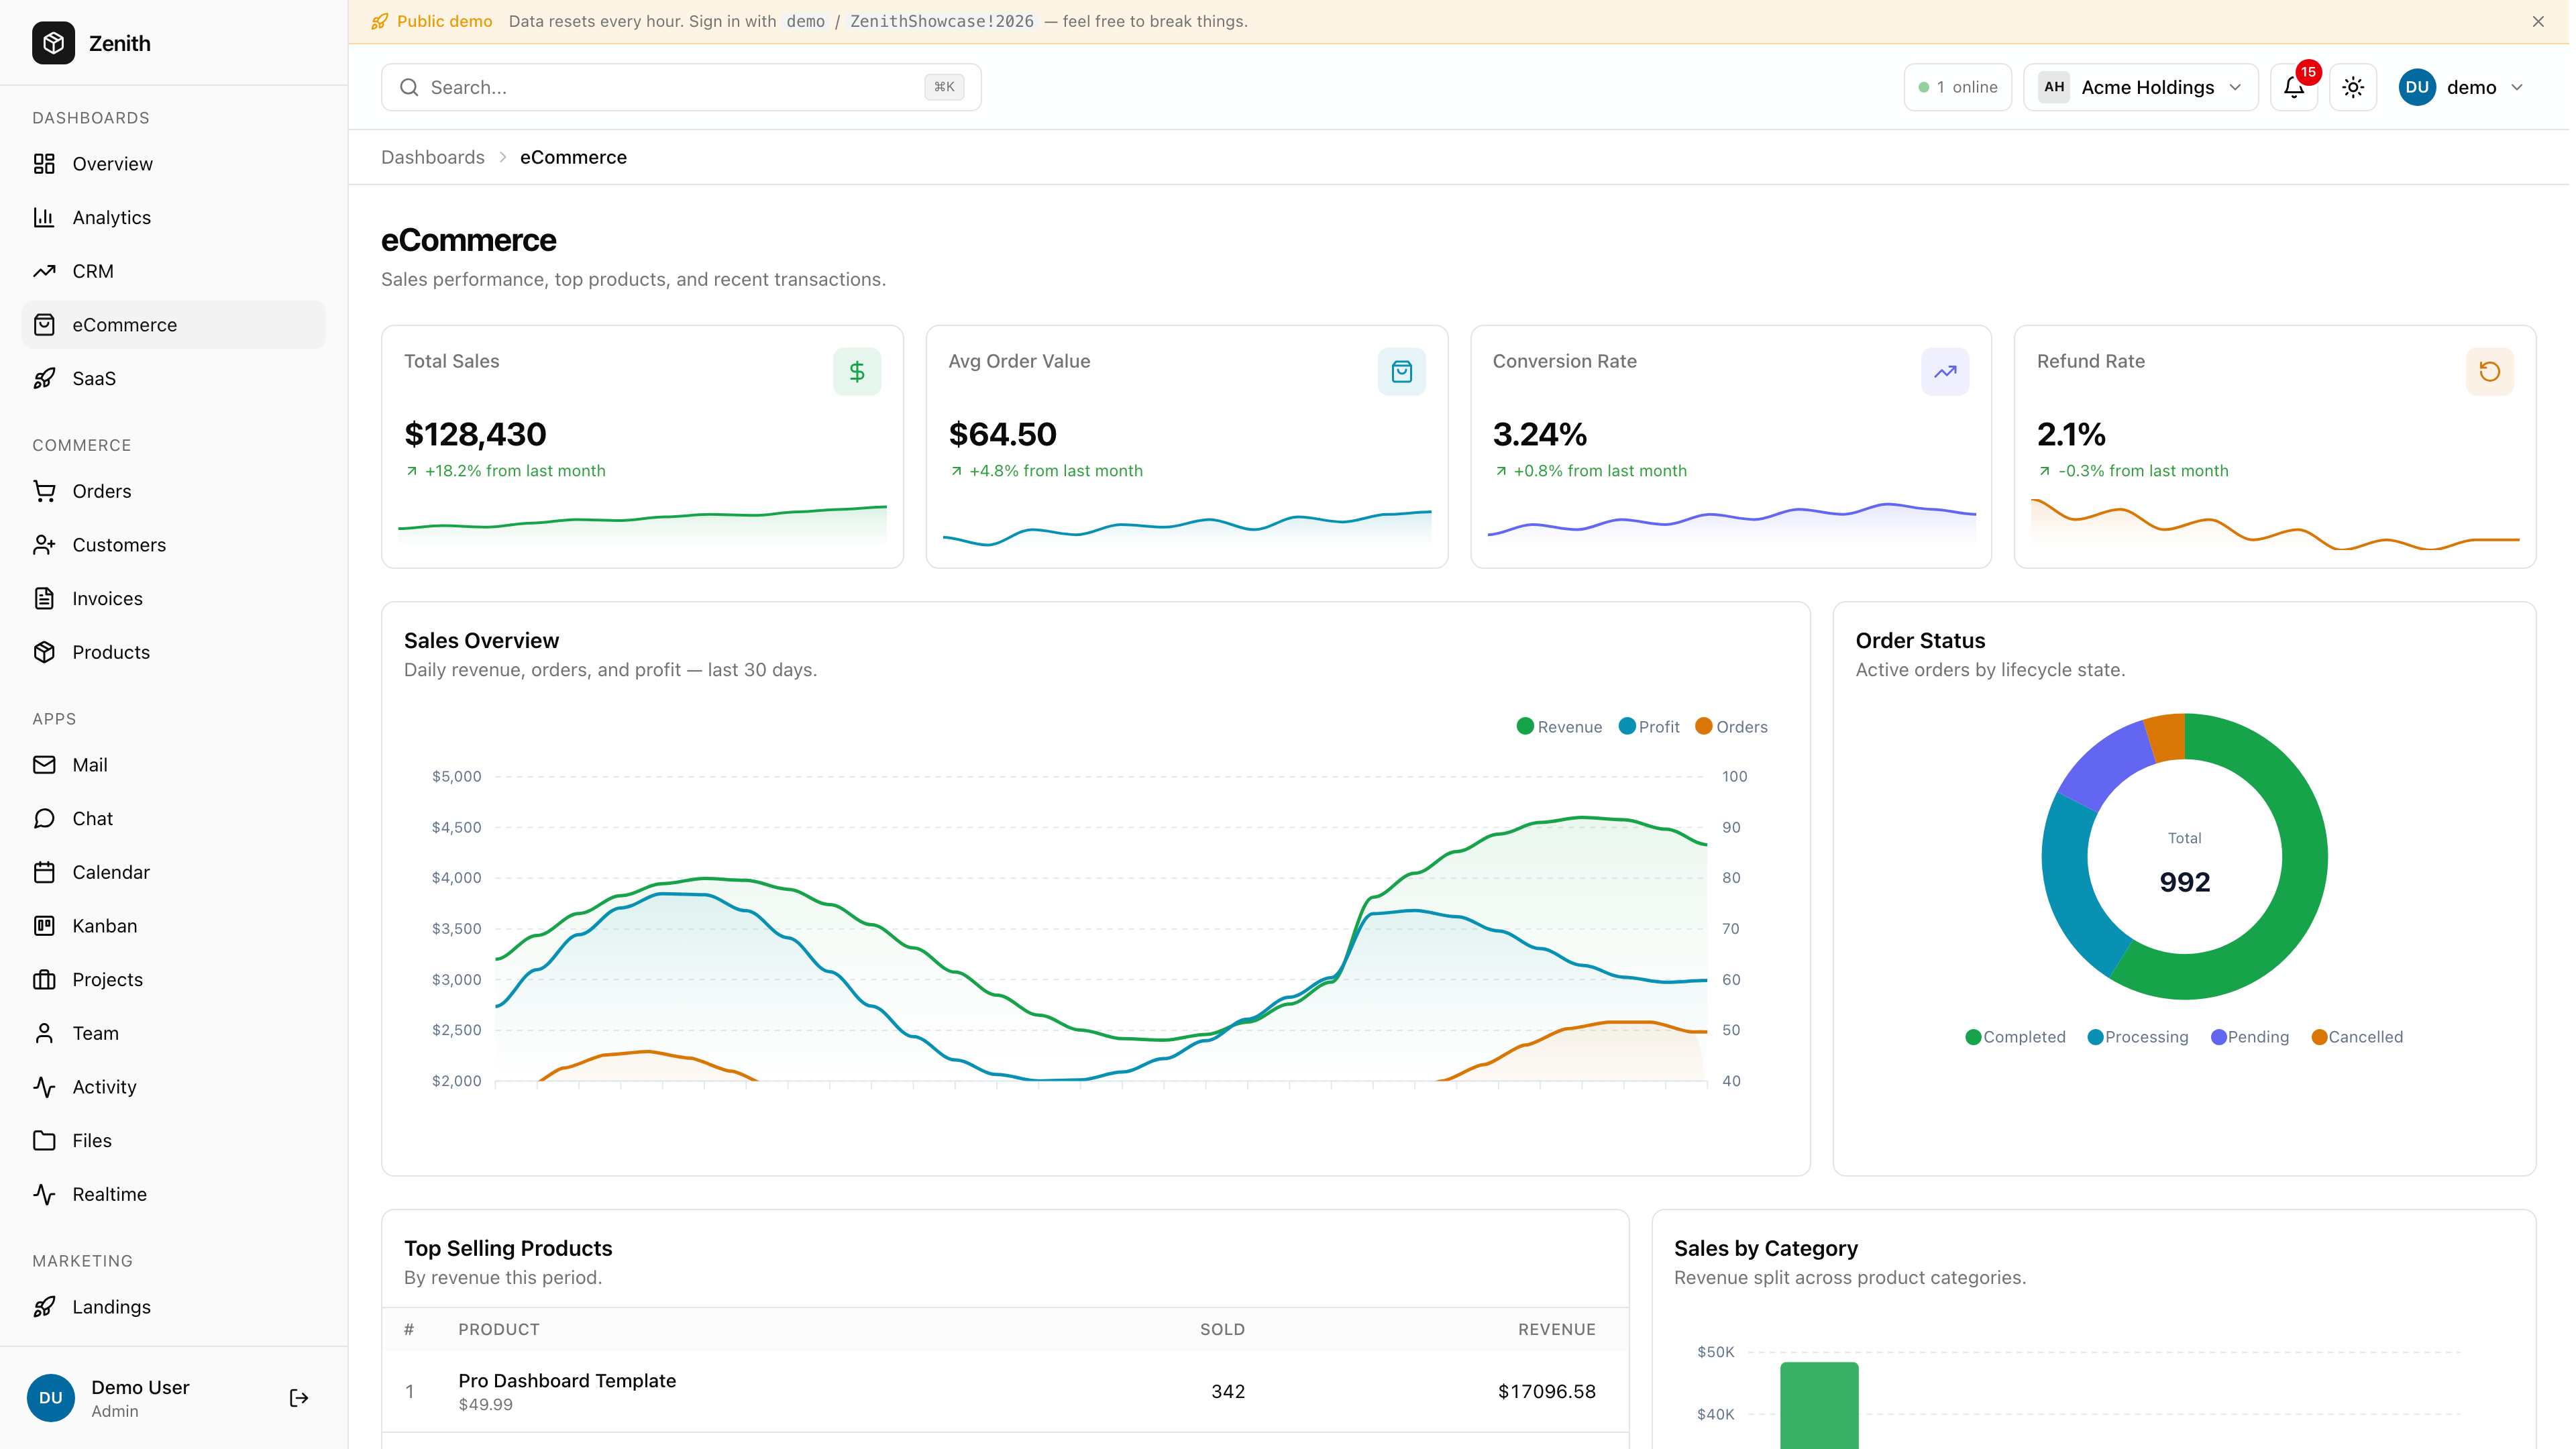Open the Analytics dashboard
Screen dimensions: 2576x1449
pyautogui.click(x=173, y=218)
